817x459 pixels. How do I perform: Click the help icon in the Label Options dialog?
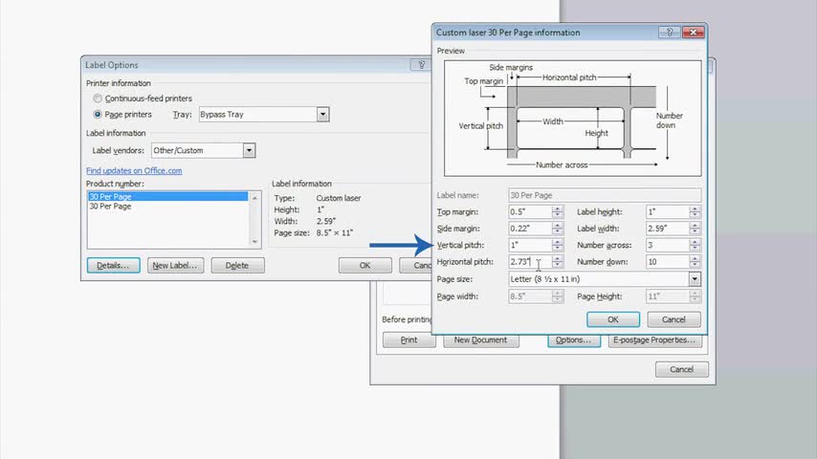tap(421, 65)
